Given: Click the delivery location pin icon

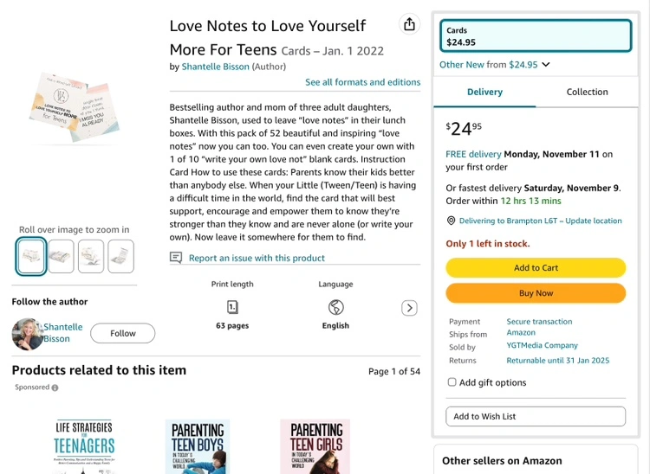Looking at the screenshot, I should 451,221.
